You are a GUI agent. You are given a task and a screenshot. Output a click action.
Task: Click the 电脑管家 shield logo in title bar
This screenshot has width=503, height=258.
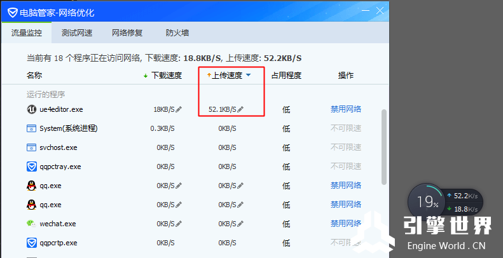point(13,13)
